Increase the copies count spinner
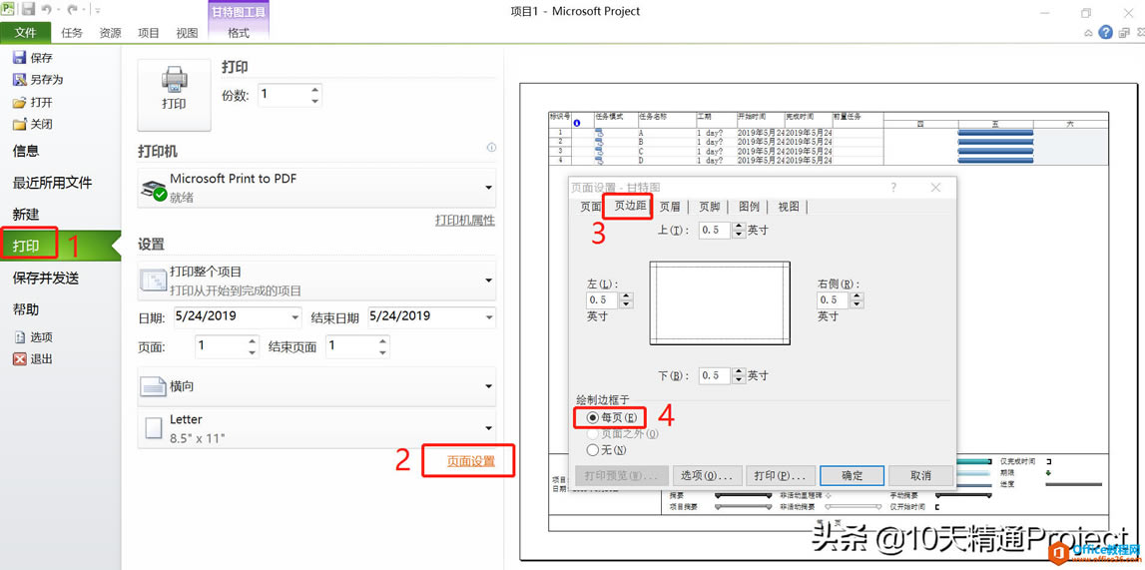 pos(314,90)
